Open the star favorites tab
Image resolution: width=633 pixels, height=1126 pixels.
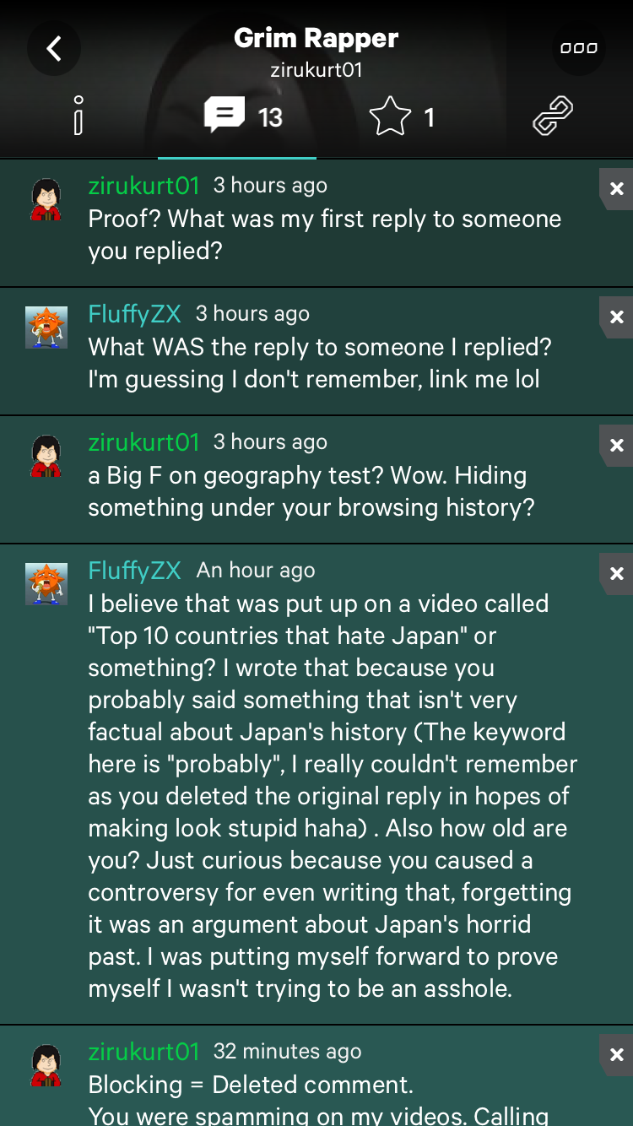click(x=403, y=116)
